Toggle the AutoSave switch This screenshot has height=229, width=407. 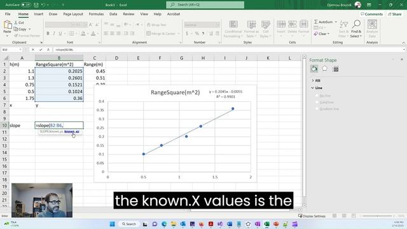[x=25, y=4]
